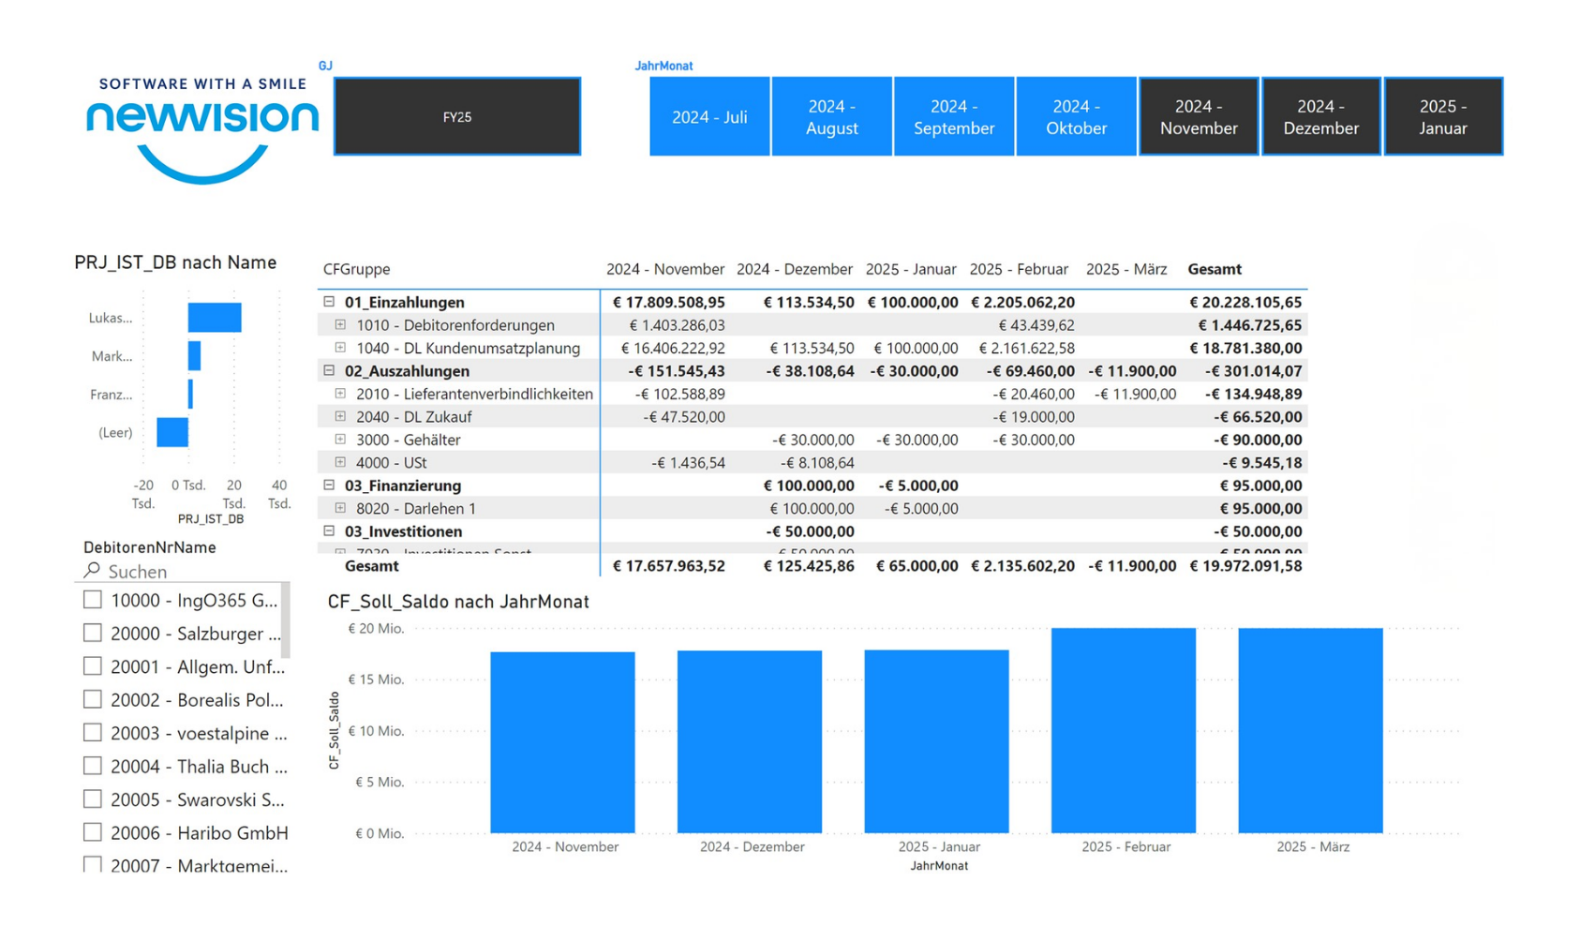This screenshot has height=941, width=1580.
Task: Expand the 8020 - Darlehen 1 row
Action: [341, 507]
